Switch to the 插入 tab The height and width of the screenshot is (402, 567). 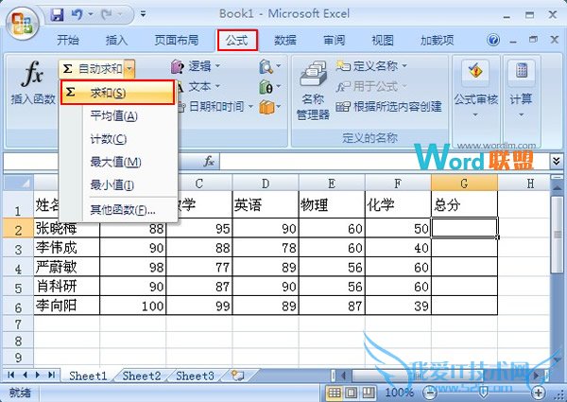click(116, 40)
